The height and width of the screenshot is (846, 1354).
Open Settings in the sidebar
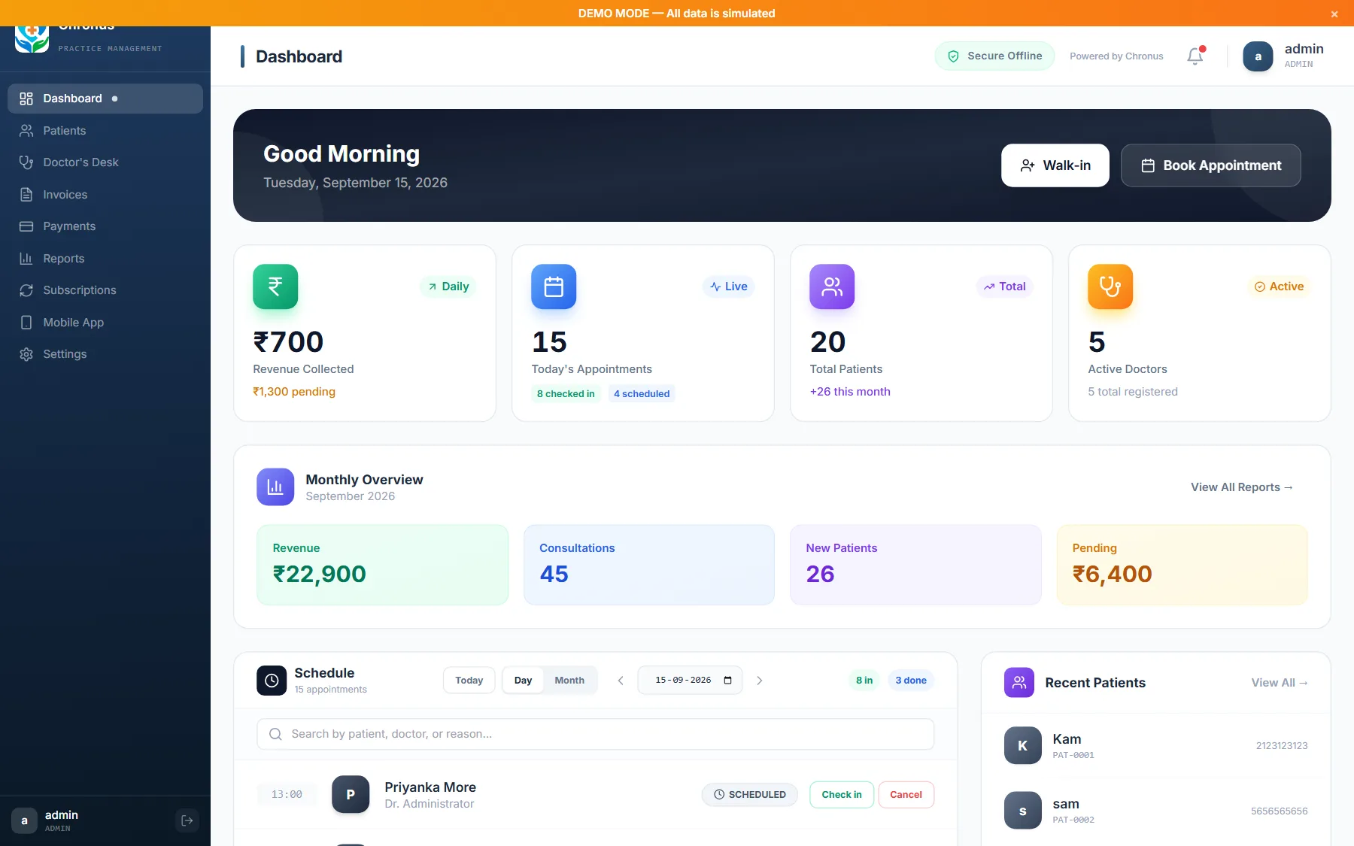click(x=105, y=354)
